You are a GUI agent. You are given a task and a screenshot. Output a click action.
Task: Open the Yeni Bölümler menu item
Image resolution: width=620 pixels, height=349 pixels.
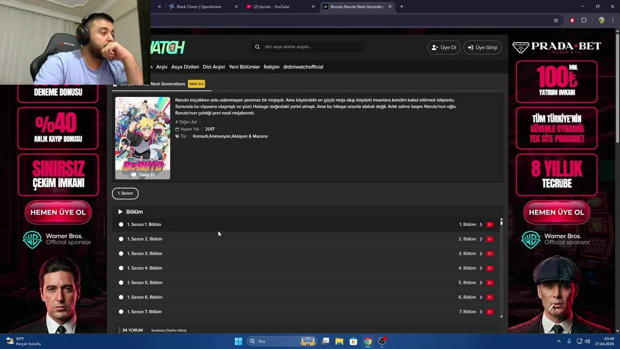[244, 67]
